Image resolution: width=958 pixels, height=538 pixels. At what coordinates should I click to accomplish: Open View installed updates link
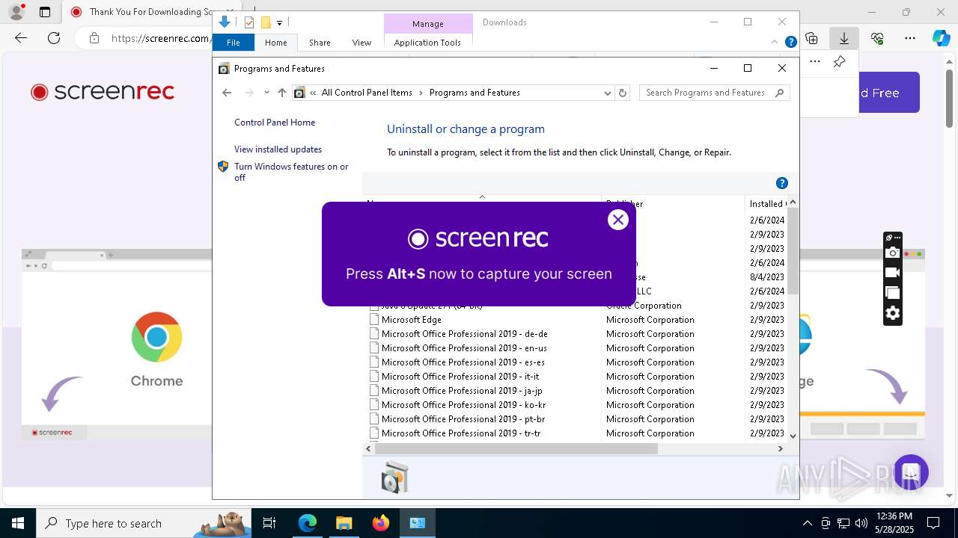point(278,149)
